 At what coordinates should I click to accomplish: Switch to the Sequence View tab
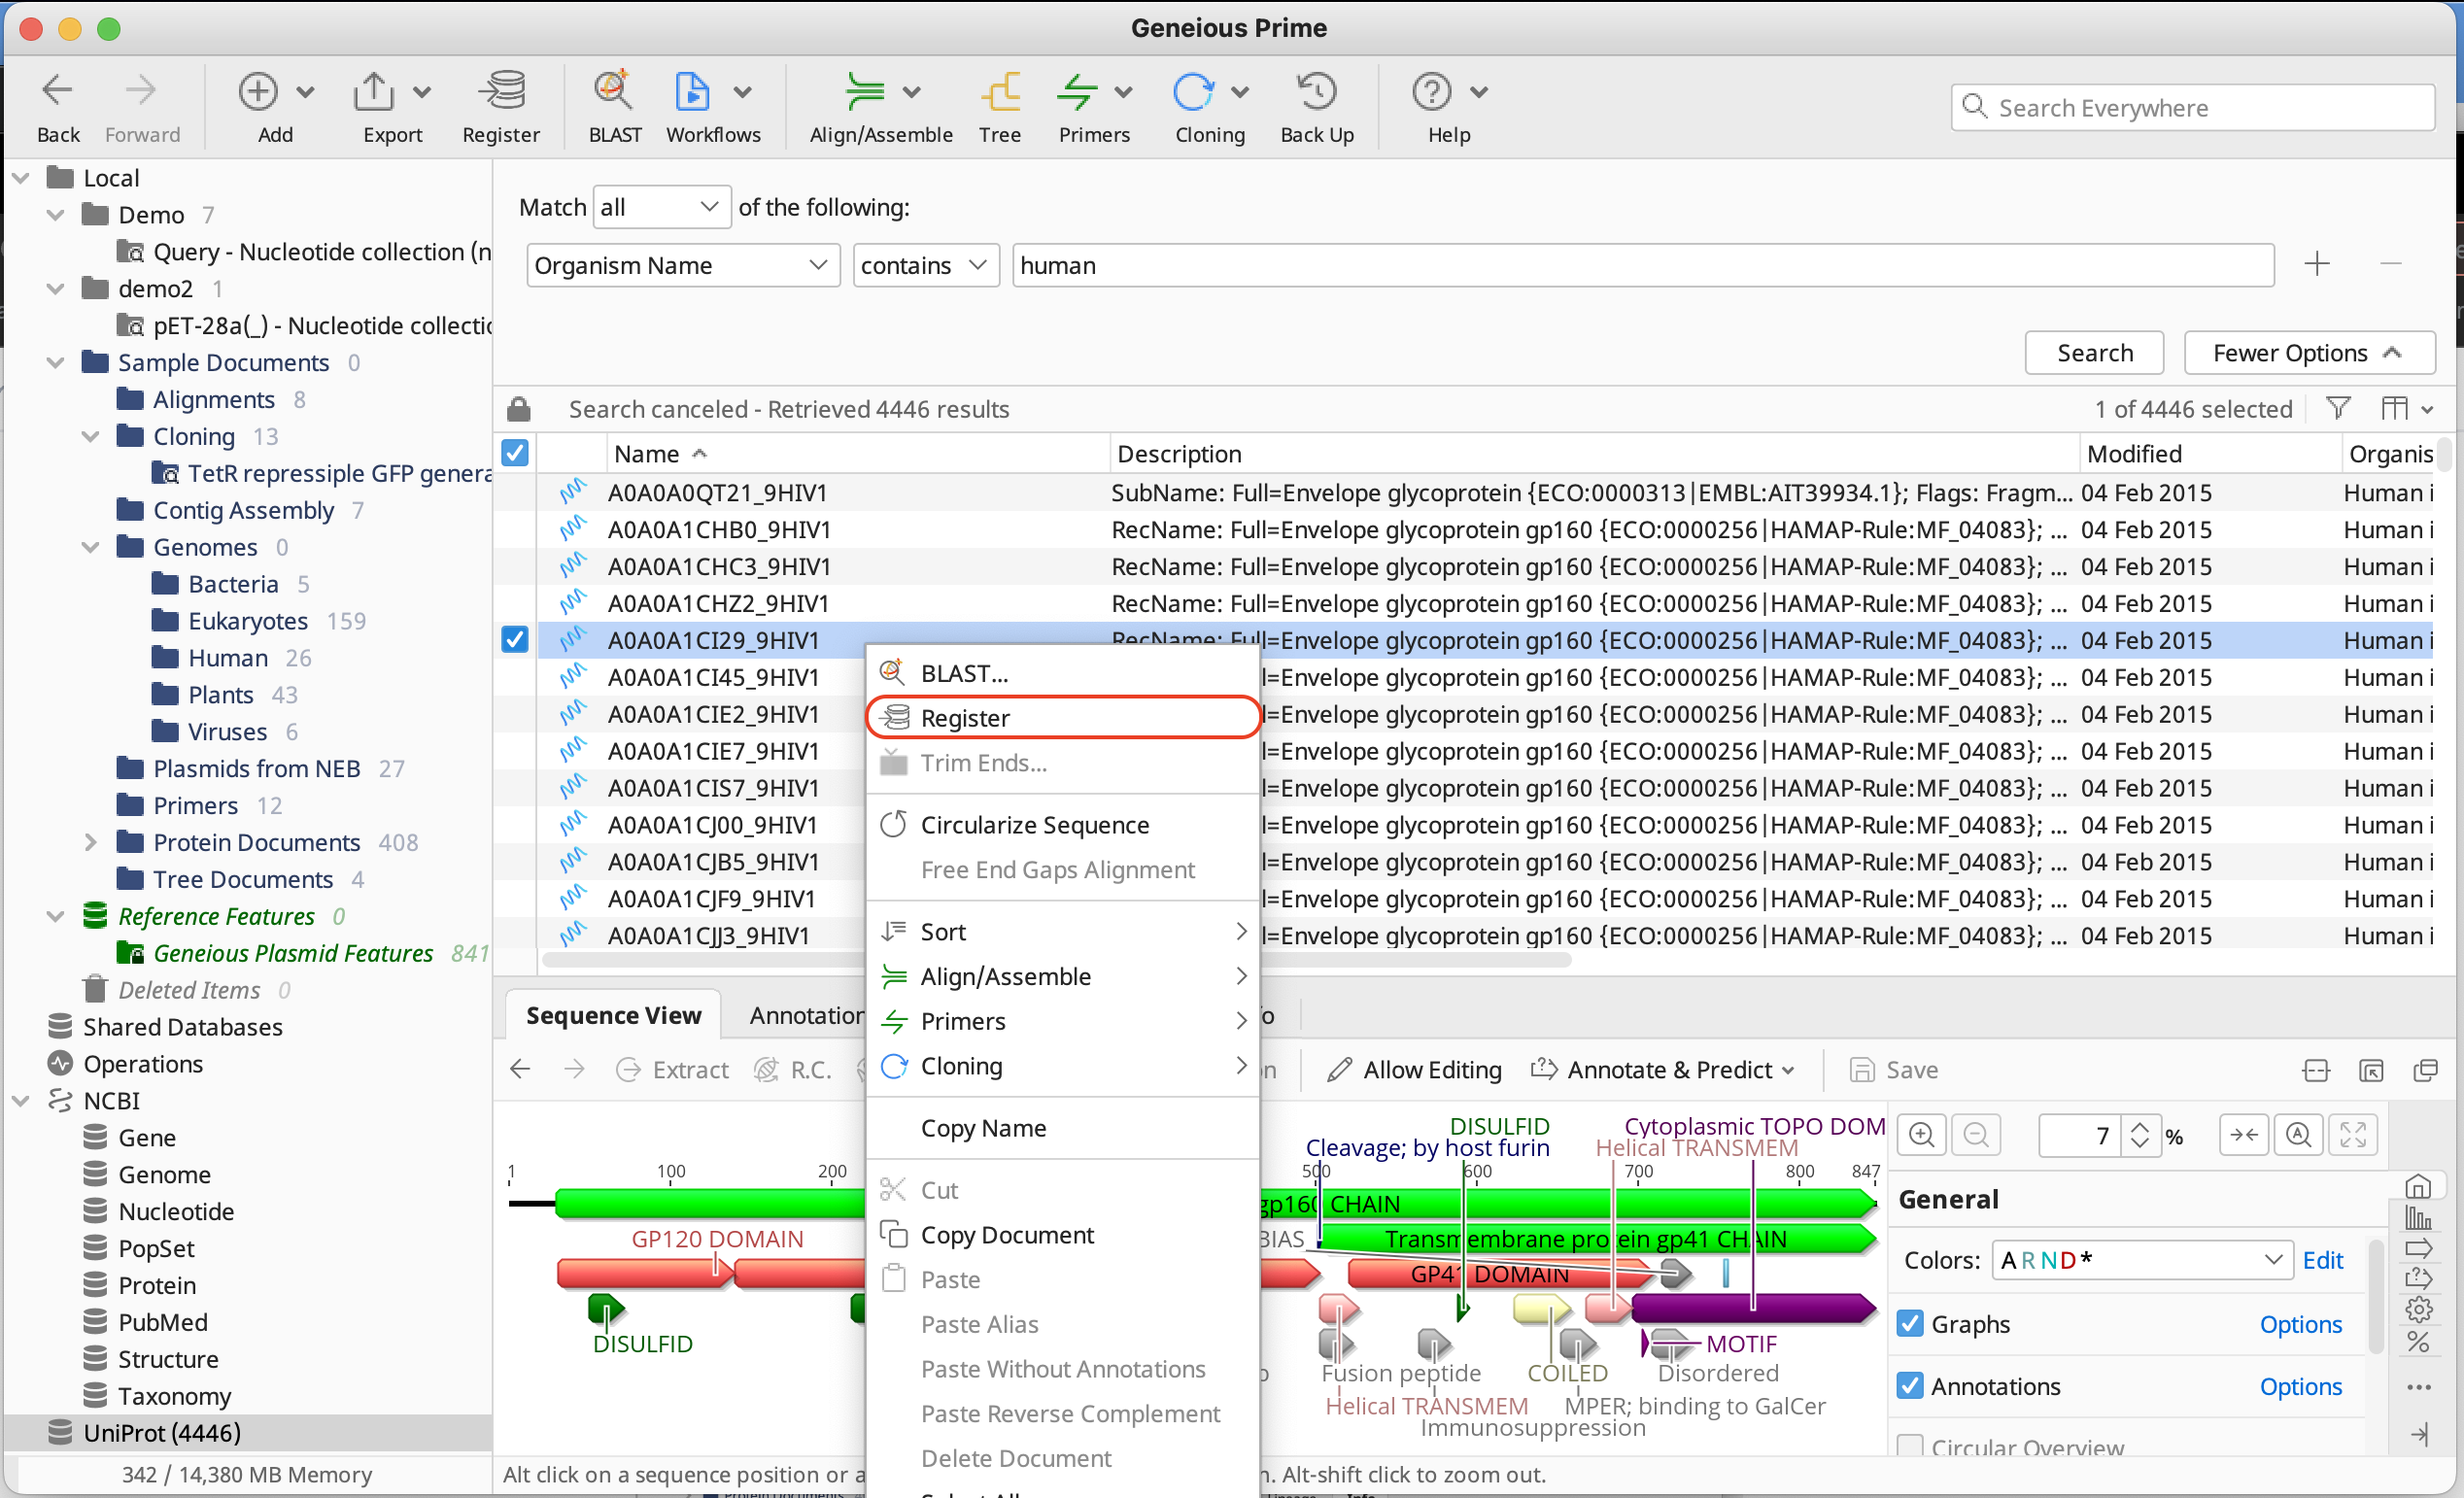coord(613,1014)
